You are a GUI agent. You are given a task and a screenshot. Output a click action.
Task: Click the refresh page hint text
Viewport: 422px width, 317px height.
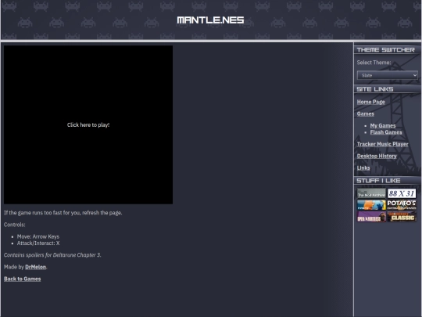(x=63, y=213)
